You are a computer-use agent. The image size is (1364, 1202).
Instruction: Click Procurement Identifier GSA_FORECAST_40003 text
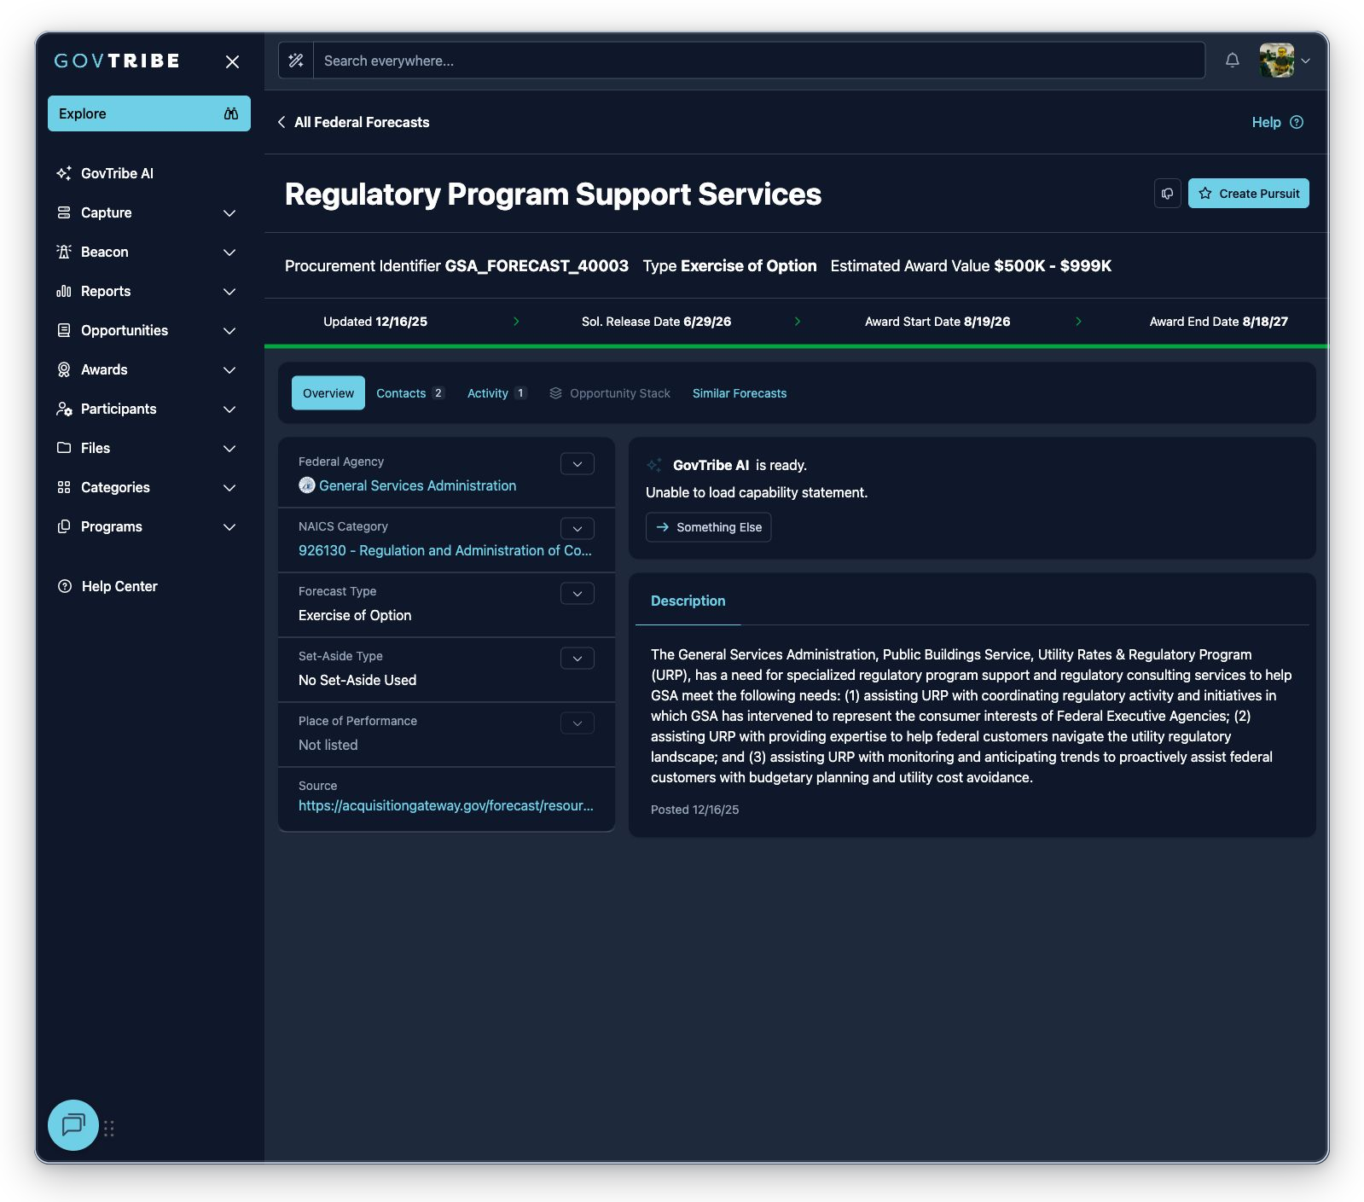pos(456,266)
